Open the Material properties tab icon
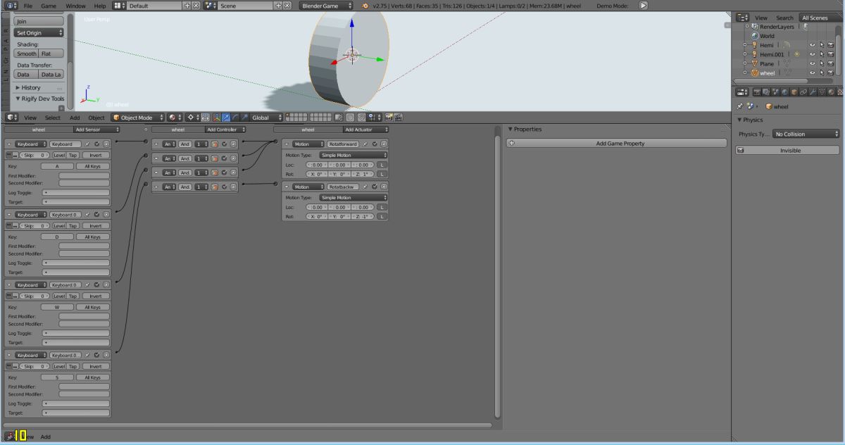 (830, 92)
